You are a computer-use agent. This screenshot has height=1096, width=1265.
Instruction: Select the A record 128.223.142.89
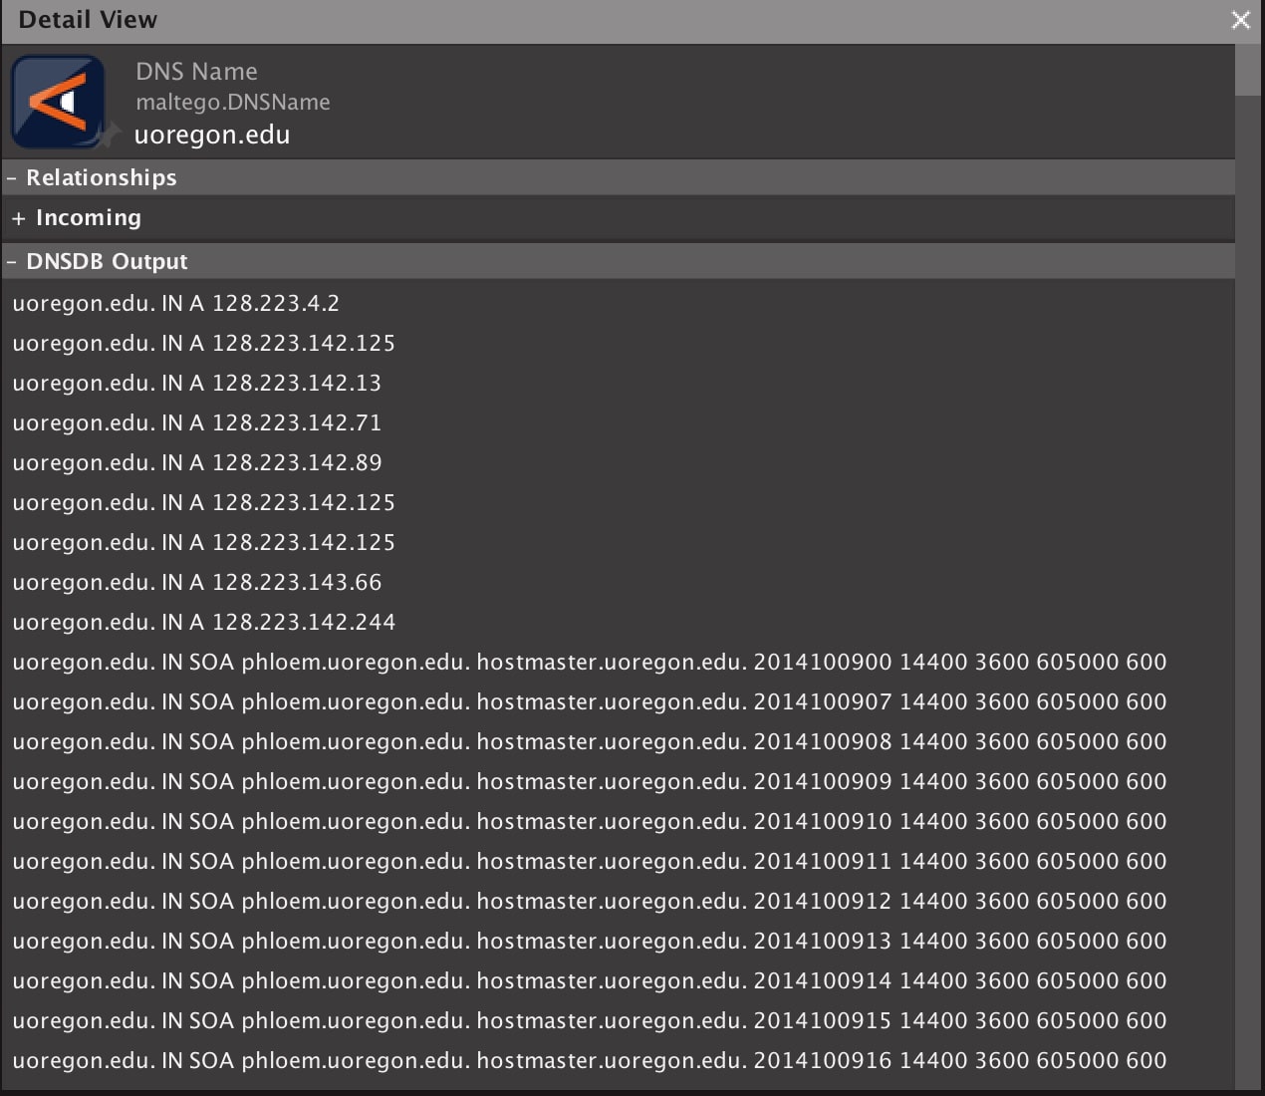click(x=197, y=462)
